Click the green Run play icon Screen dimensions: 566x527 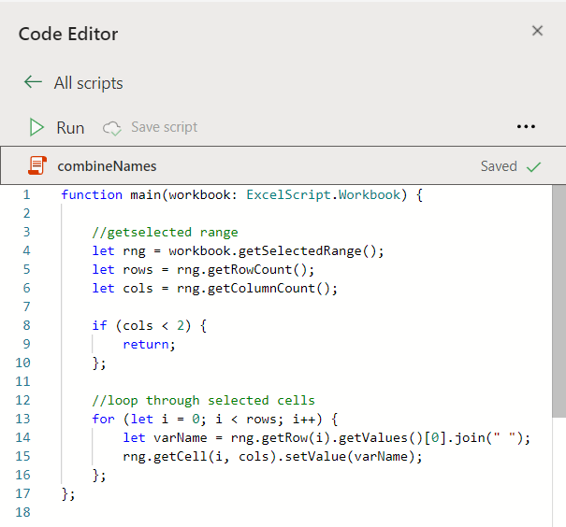[x=36, y=128]
